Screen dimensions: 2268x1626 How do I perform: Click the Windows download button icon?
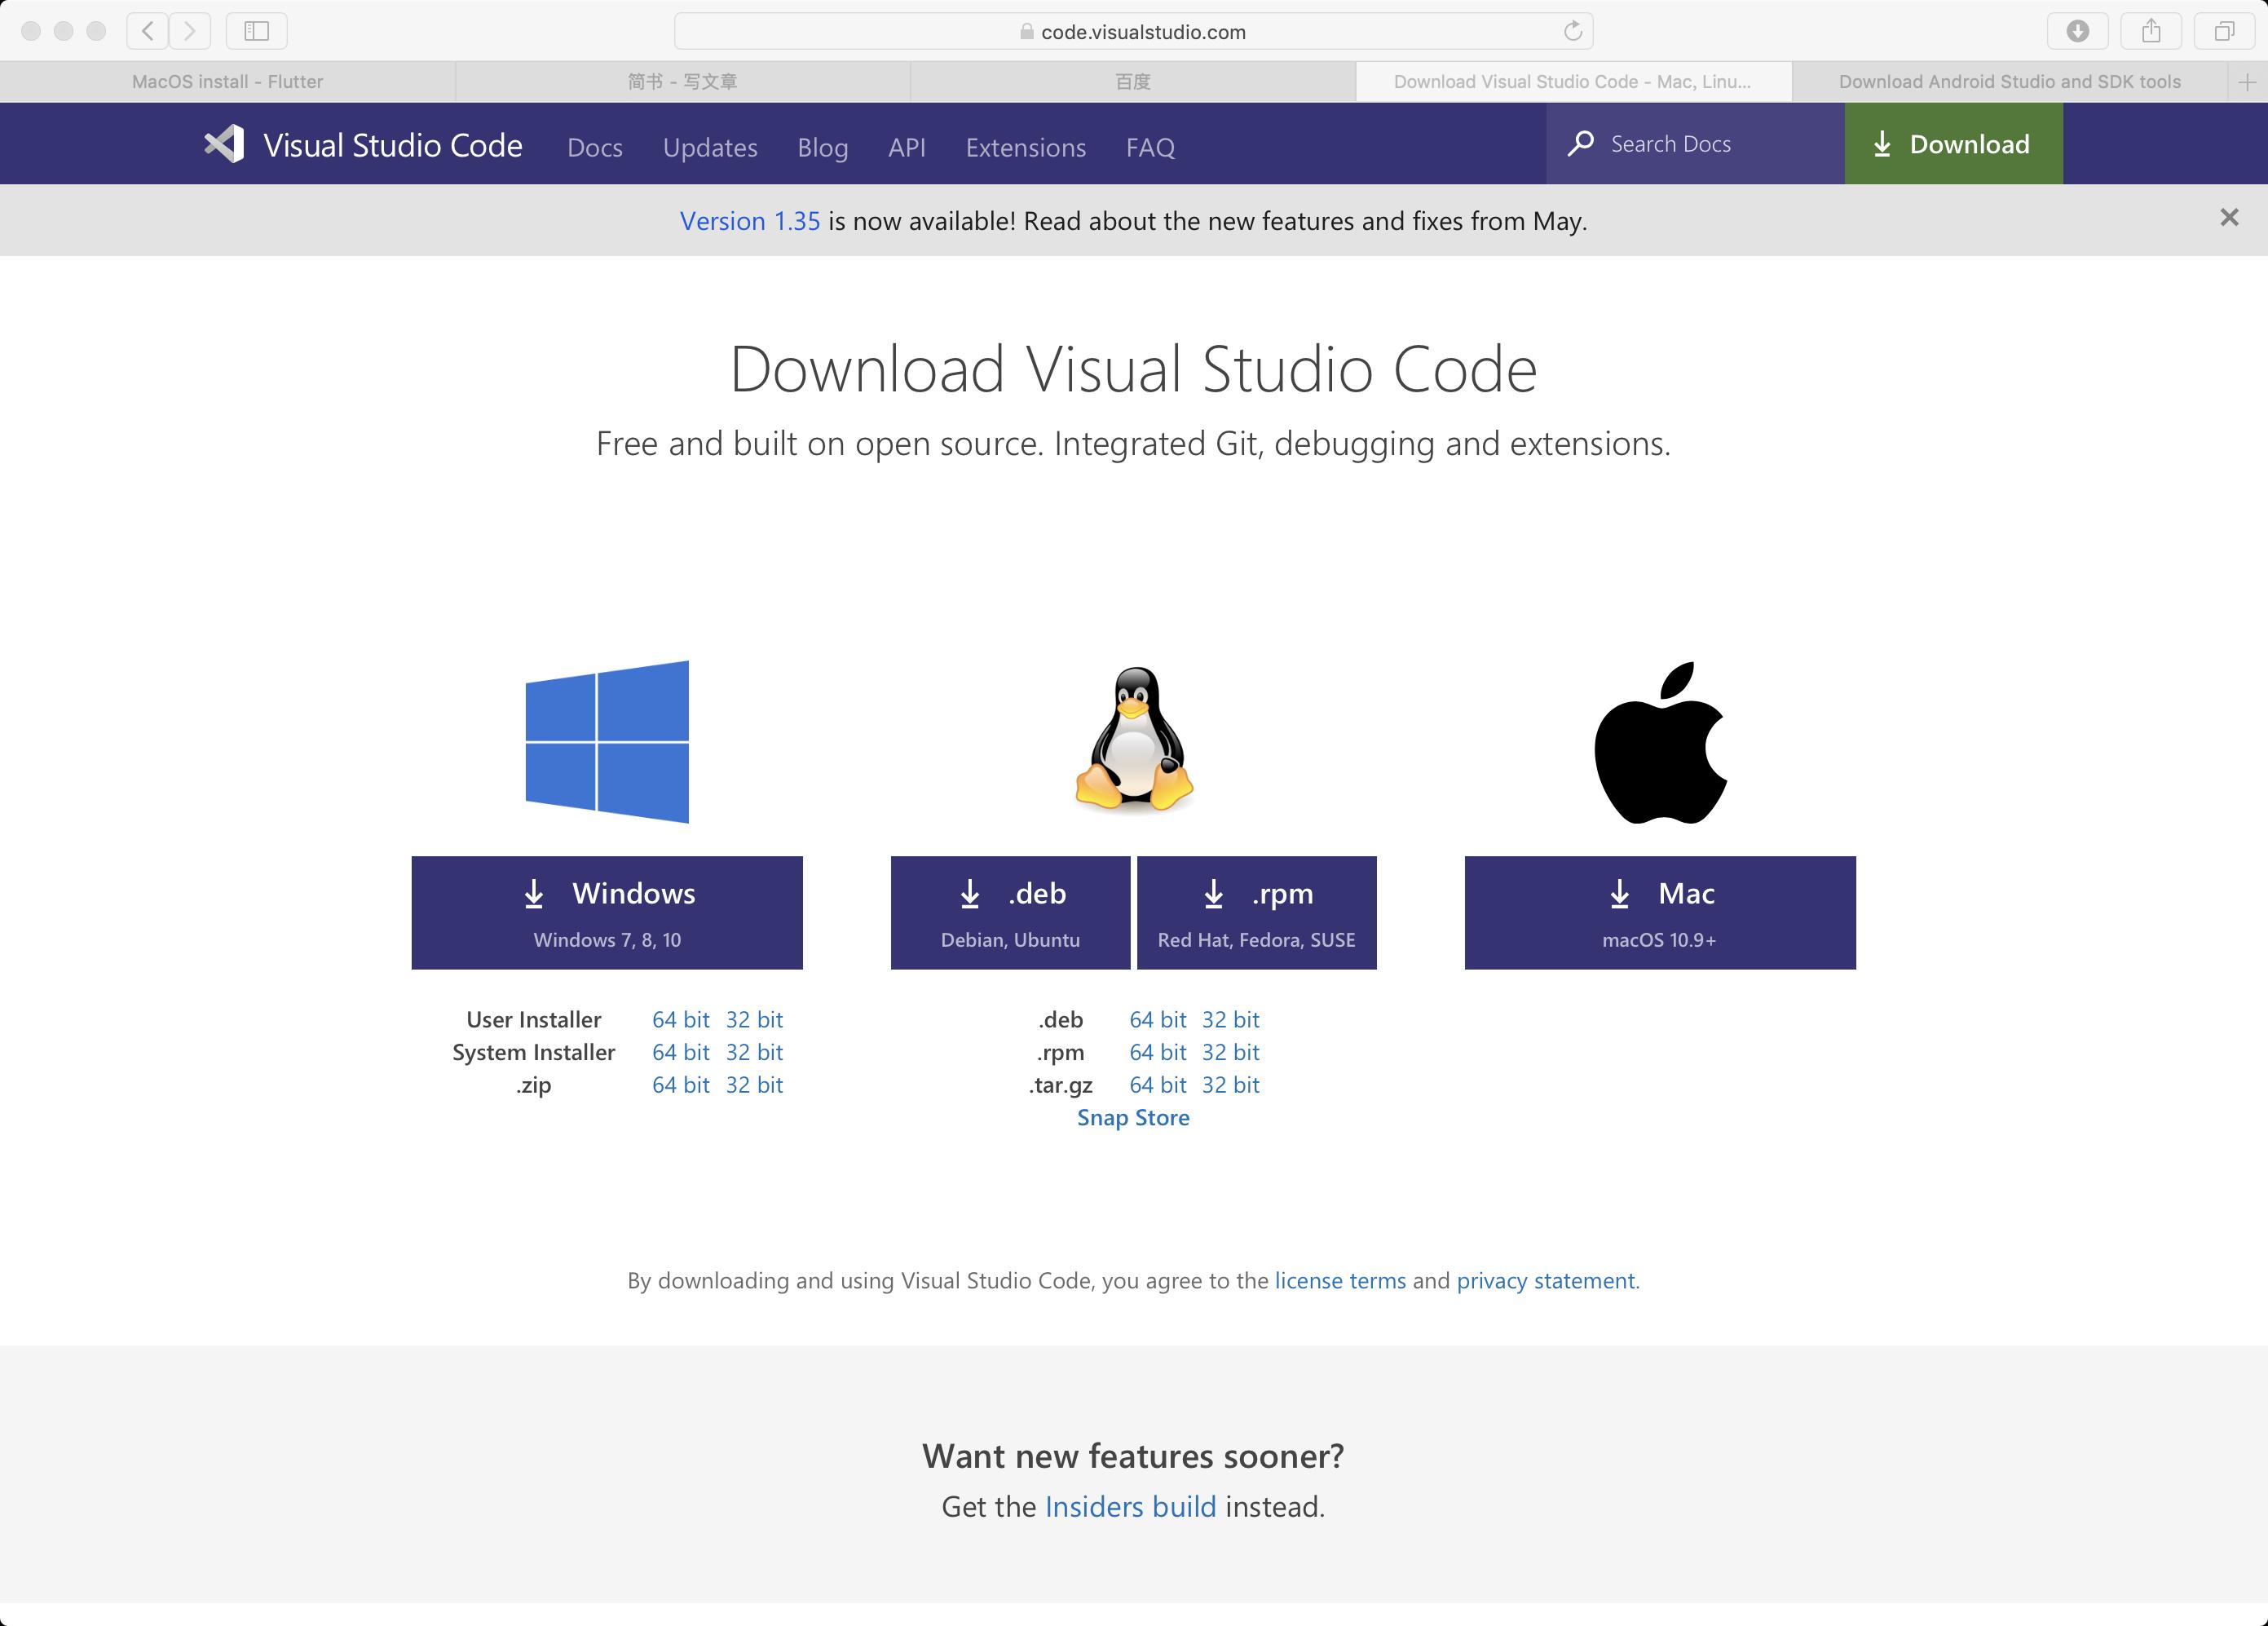click(x=535, y=894)
